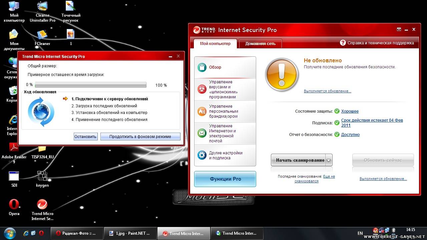Screen dimensions: 427x240
Task: Click green check next to Подписка
Action: click(x=337, y=123)
